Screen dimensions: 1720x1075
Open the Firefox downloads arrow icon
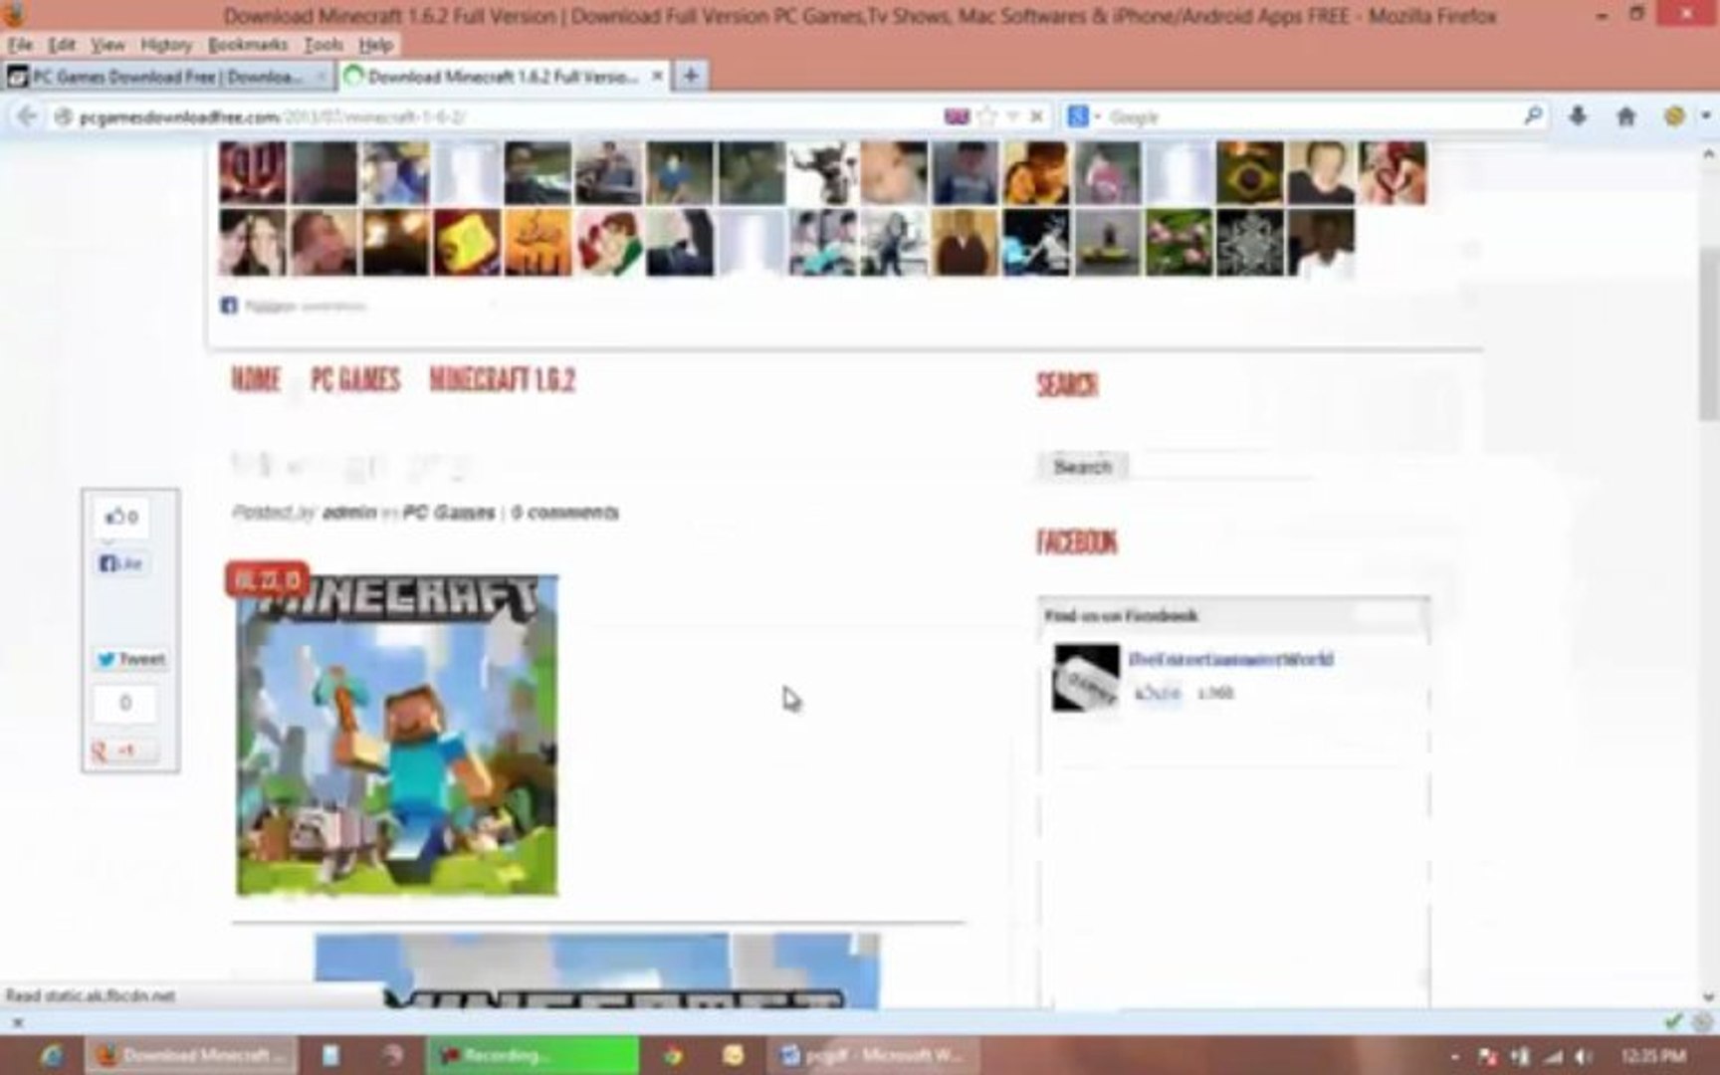[x=1579, y=116]
